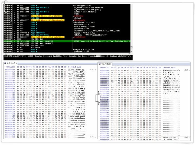The image size is (195, 145).
Task: Click the Decoded text header in left hex view
Action: [75, 67]
